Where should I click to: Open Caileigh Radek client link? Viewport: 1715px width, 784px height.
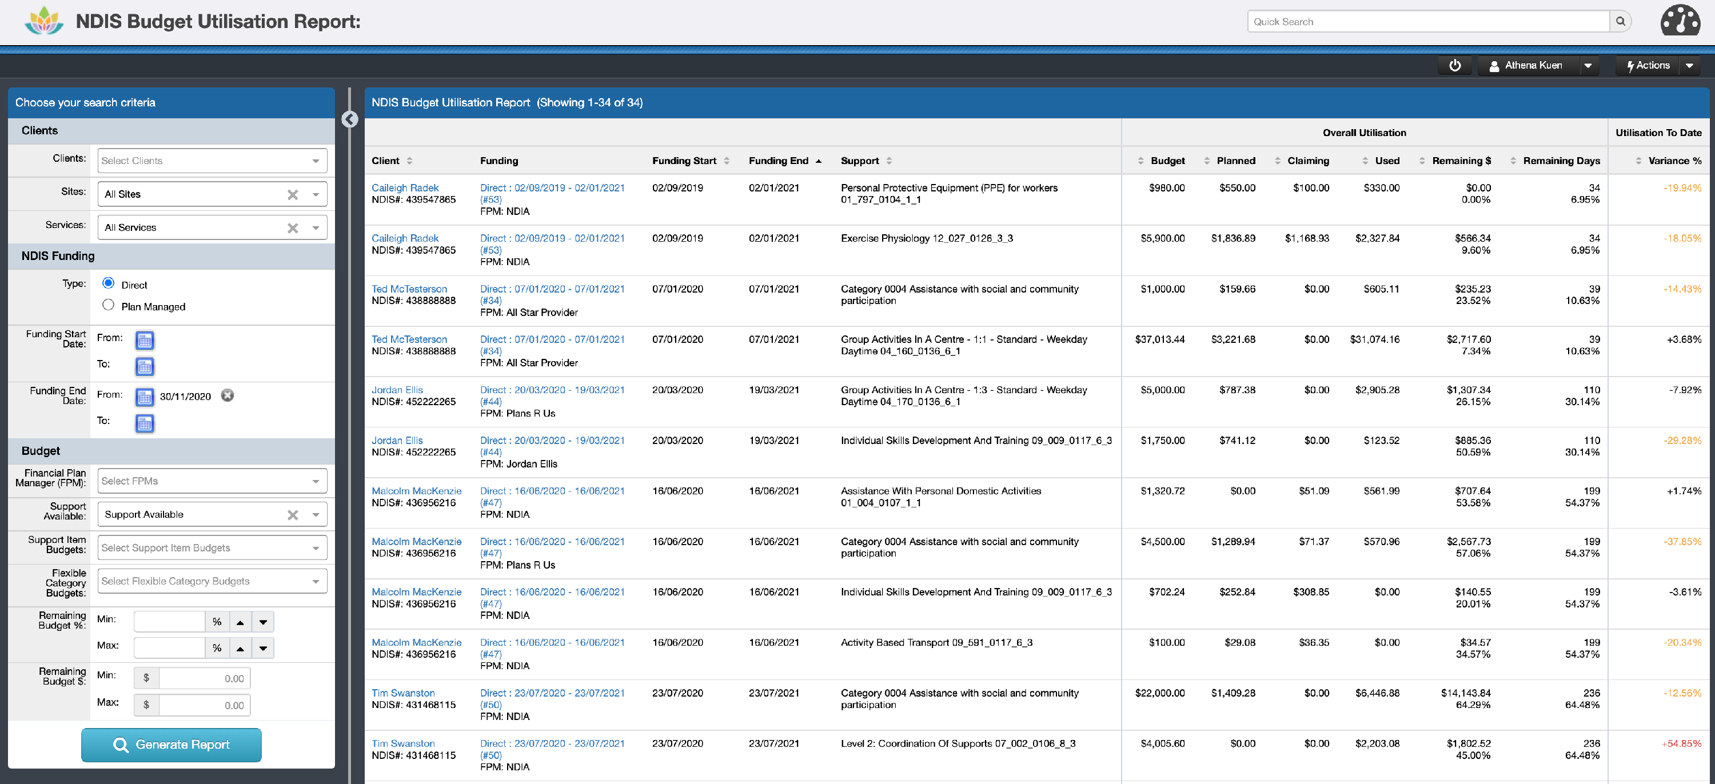(405, 187)
